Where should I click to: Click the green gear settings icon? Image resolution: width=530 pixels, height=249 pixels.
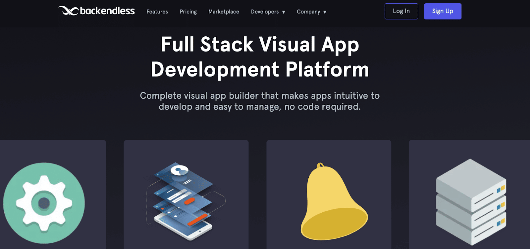tap(44, 203)
